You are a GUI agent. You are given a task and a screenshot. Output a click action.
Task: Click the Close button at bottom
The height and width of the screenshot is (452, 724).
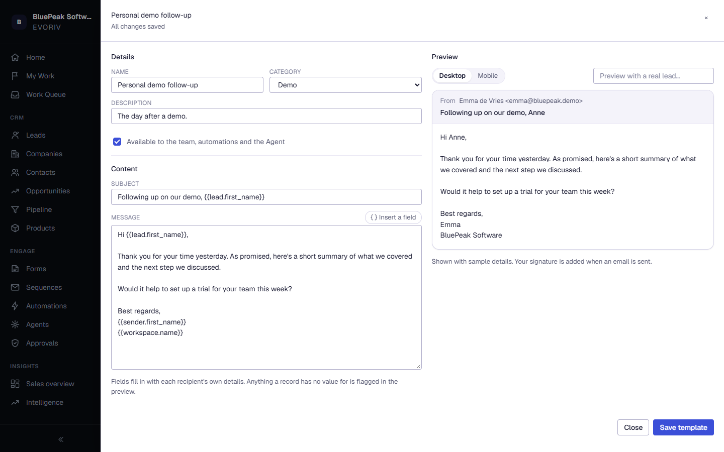click(x=633, y=427)
